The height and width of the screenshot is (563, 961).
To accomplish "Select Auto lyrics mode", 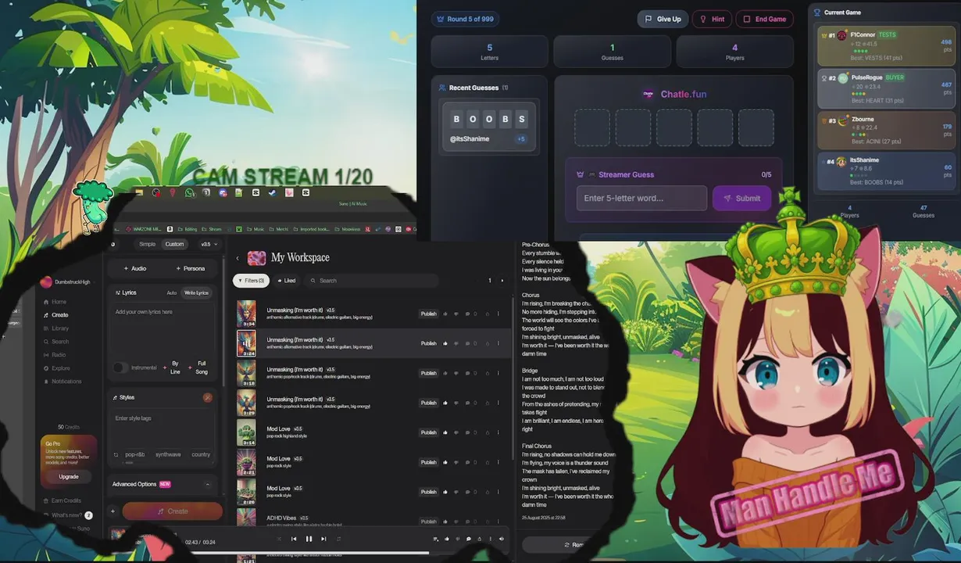I will point(171,292).
